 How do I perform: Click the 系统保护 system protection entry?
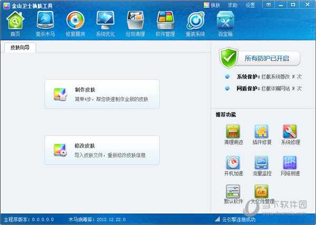[x=269, y=77]
